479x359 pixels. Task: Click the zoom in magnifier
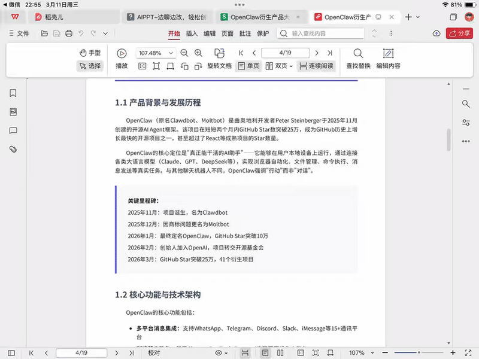pyautogui.click(x=198, y=53)
